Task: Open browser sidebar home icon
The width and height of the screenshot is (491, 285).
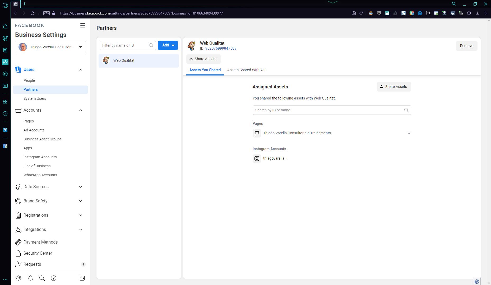Action: click(x=5, y=26)
